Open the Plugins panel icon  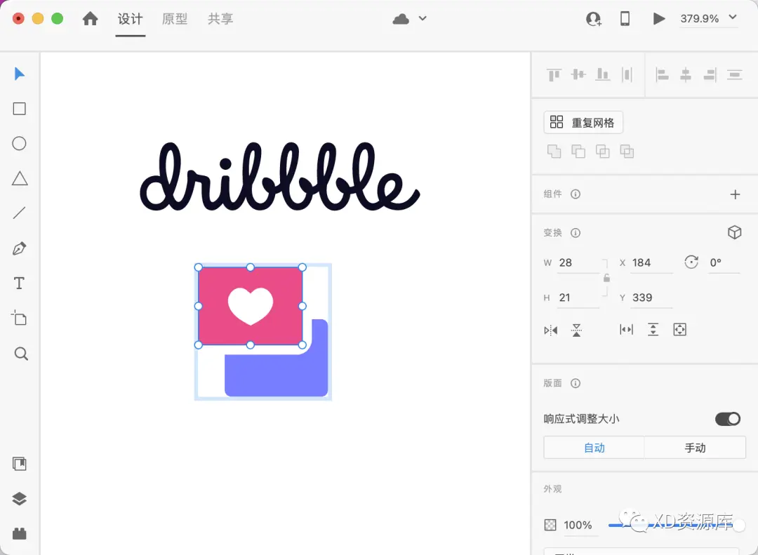point(20,534)
